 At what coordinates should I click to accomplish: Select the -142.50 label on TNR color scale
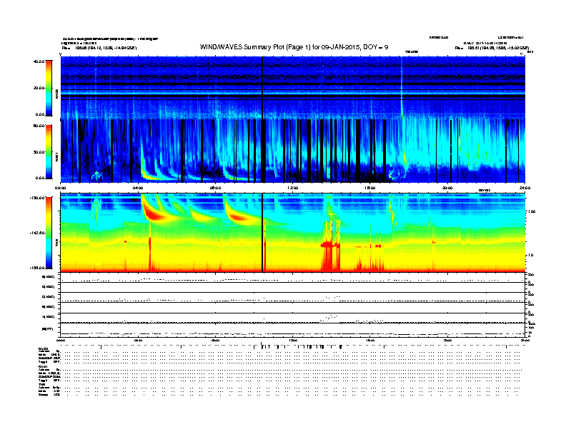tap(38, 233)
